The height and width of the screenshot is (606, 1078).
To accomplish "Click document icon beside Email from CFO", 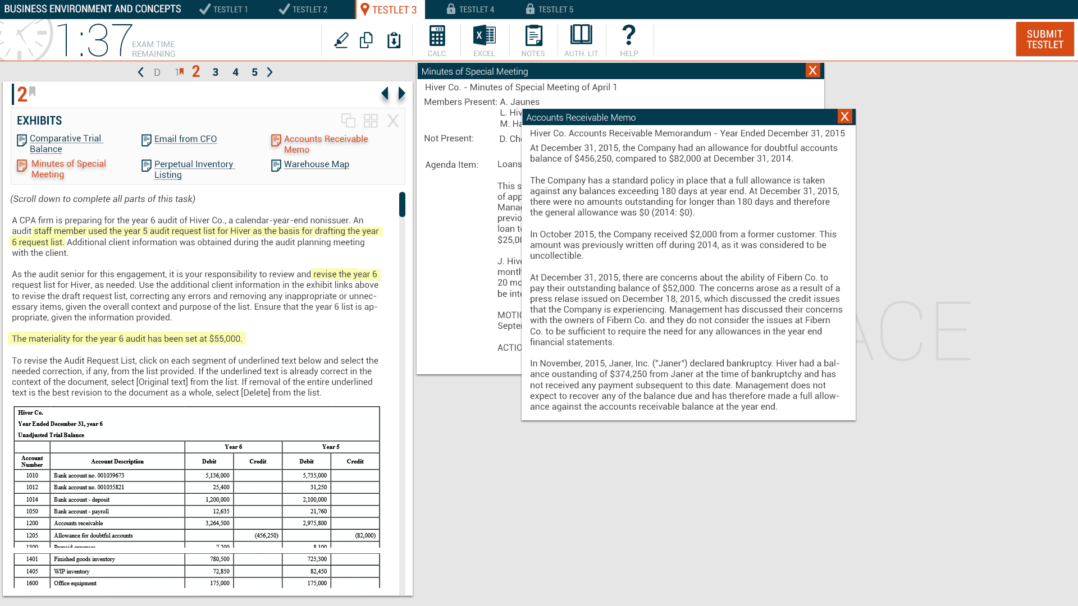I will click(147, 140).
